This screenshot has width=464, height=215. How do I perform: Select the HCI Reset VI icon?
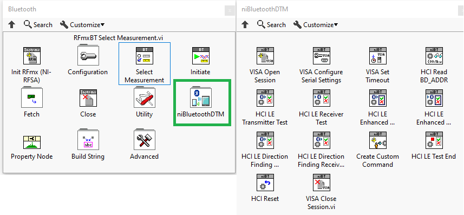coord(265,183)
